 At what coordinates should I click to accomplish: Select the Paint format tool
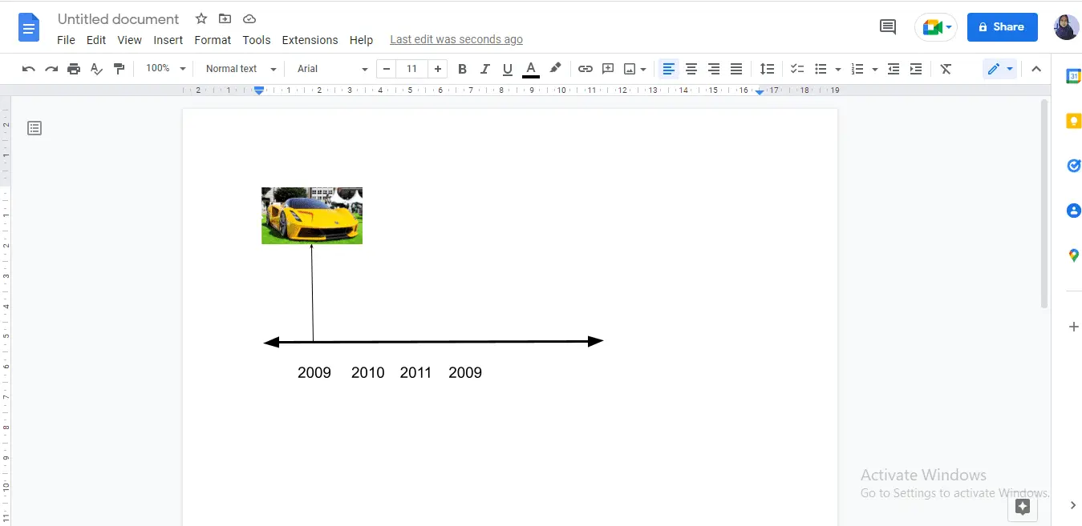[119, 68]
